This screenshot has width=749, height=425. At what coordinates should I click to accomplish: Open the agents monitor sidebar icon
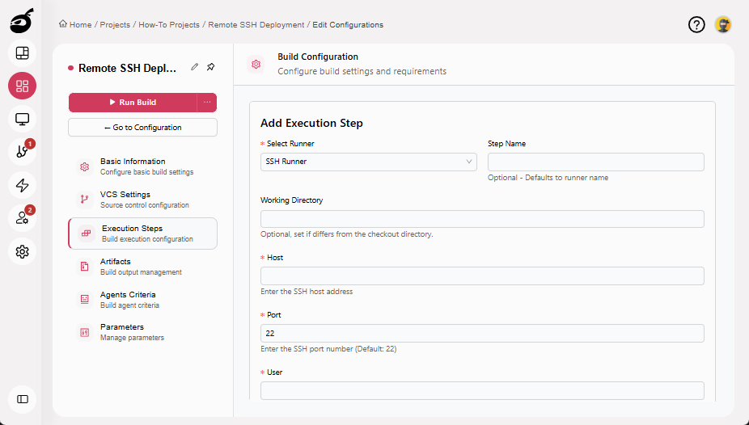point(22,119)
